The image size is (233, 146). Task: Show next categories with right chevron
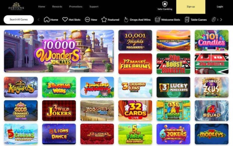[221, 19]
